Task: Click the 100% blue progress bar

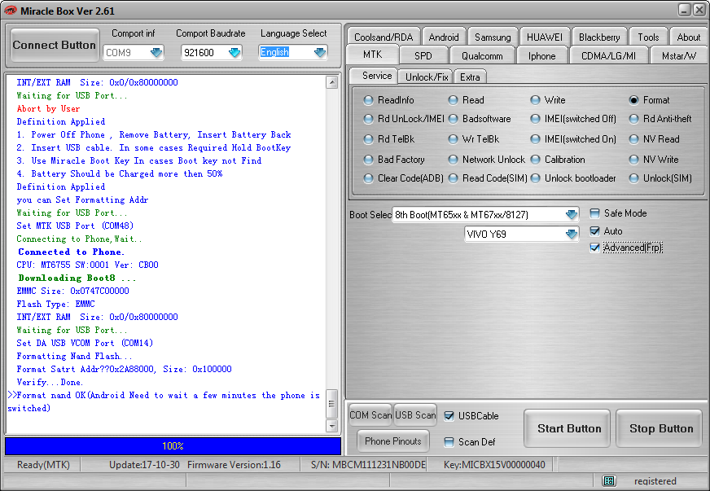Action: (x=173, y=445)
